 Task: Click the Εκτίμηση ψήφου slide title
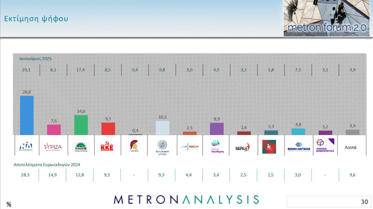(36, 19)
